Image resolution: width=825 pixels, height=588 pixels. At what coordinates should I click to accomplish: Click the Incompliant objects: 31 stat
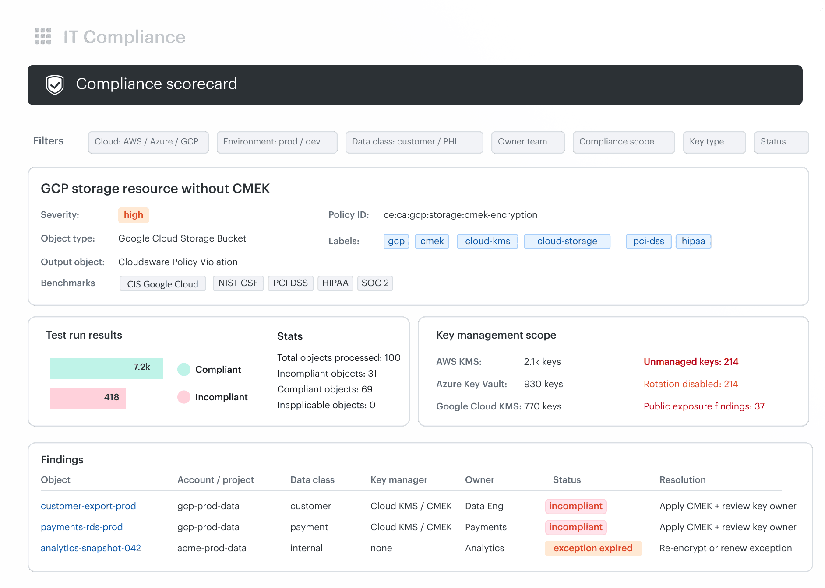click(327, 374)
